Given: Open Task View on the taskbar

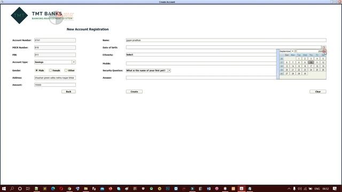Looking at the screenshot, I should (x=28, y=188).
